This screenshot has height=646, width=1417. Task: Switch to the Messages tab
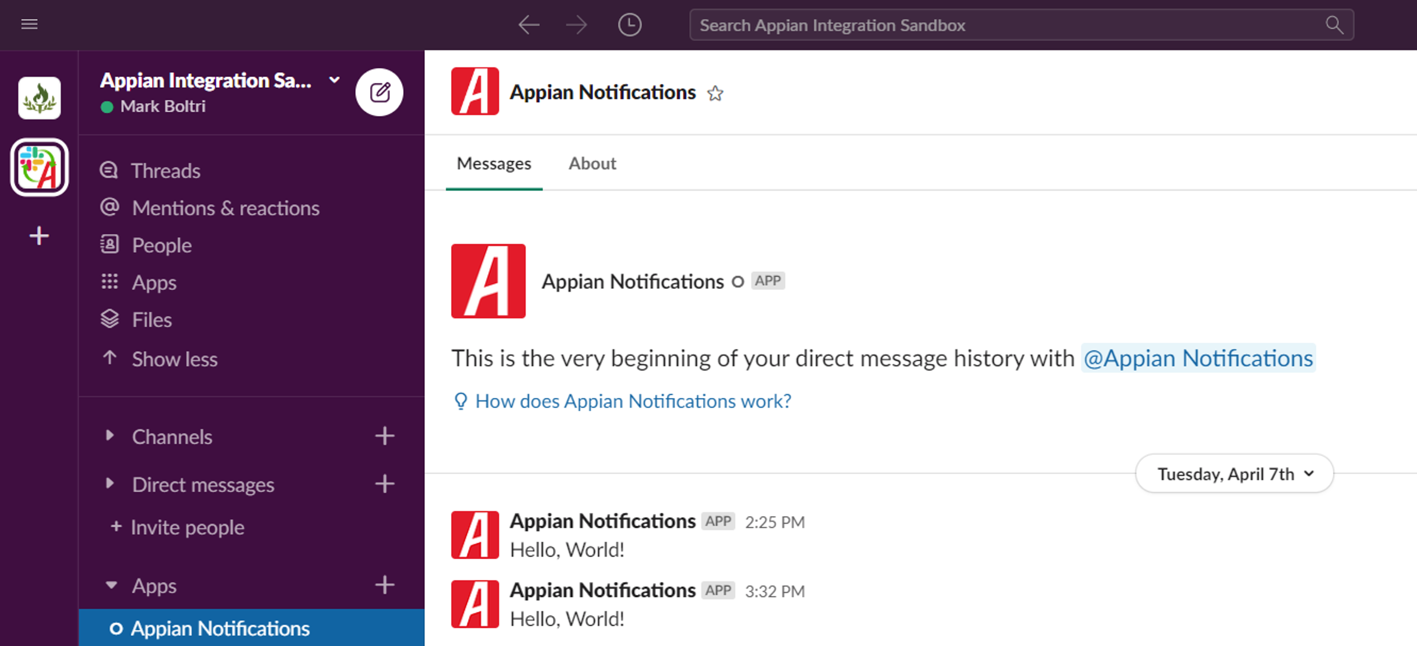pyautogui.click(x=494, y=164)
